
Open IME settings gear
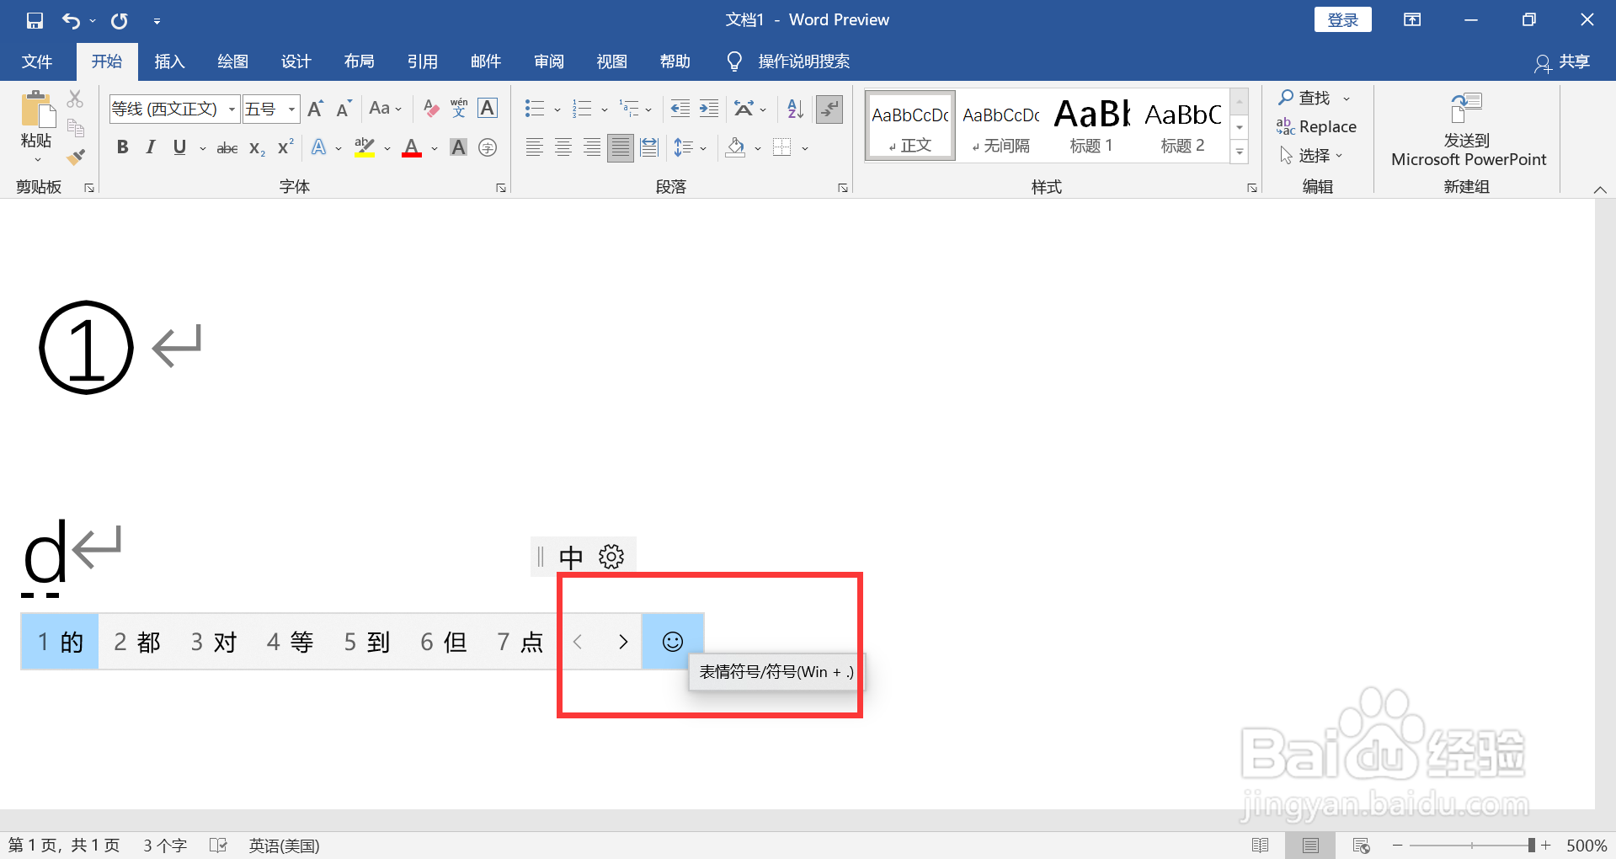611,557
